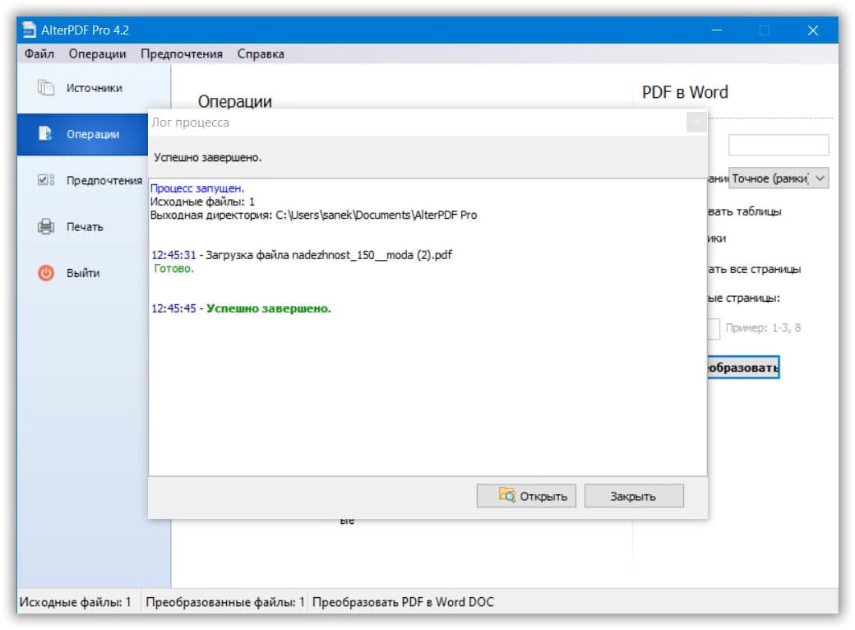This screenshot has height=630, width=855.
Task: Click the Открыть button text
Action: [x=543, y=497]
